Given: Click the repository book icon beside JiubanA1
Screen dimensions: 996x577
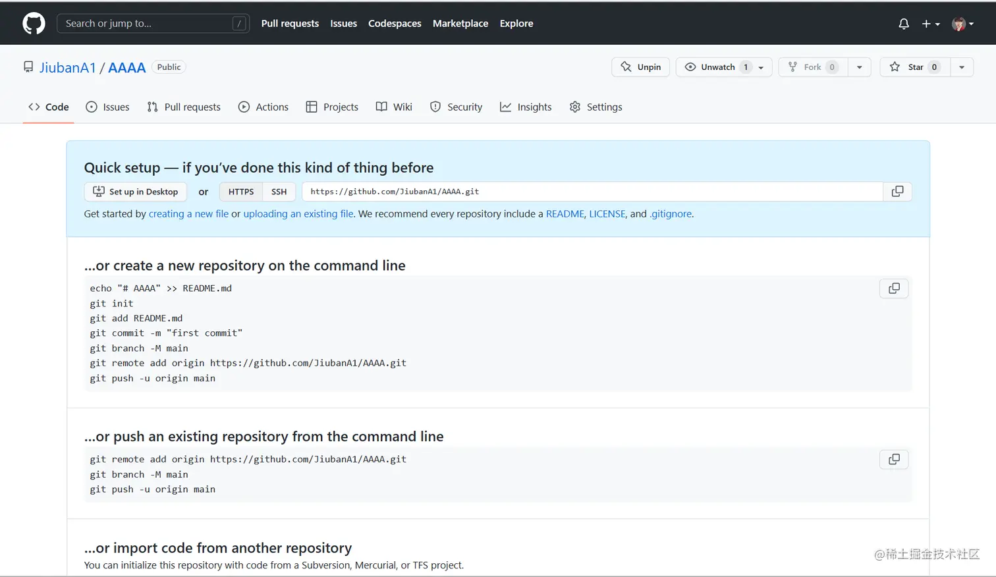Looking at the screenshot, I should pos(28,67).
